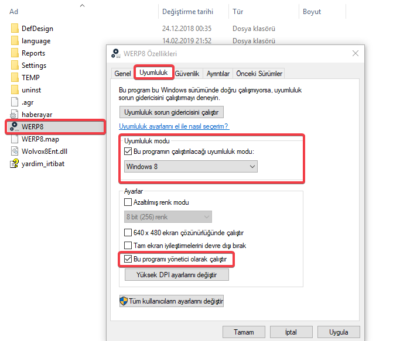Select the DefDesign folder icon
Viewport: 393px width, 341px height.
pyautogui.click(x=15, y=28)
